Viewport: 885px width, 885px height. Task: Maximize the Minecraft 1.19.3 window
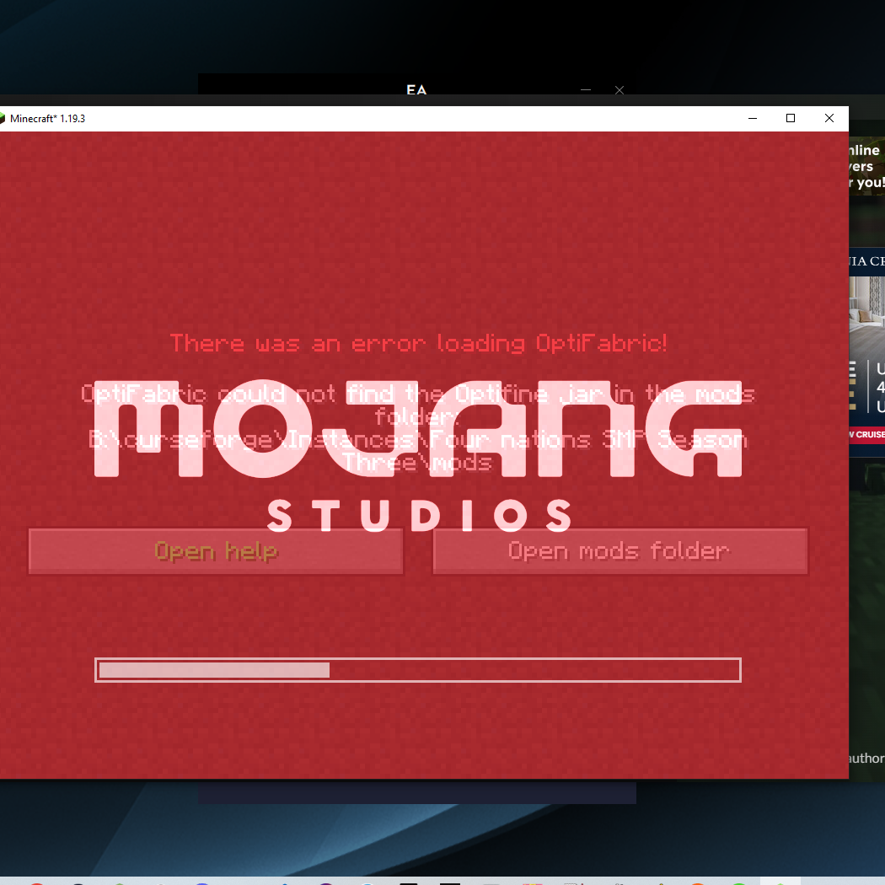[x=791, y=119]
